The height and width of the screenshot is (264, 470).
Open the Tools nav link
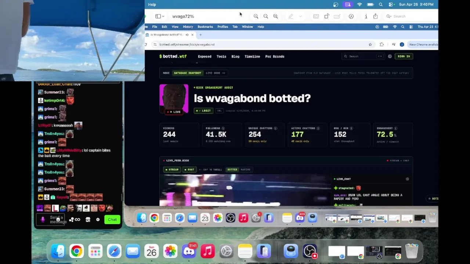click(x=221, y=56)
